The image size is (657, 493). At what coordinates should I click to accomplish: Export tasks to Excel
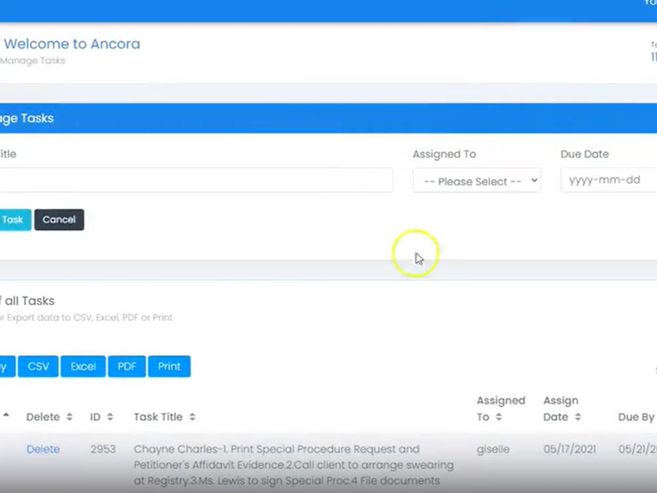click(x=83, y=366)
